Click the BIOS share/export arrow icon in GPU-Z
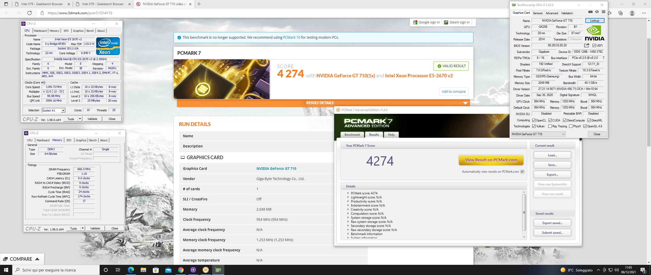651x275 pixels. tap(587, 45)
